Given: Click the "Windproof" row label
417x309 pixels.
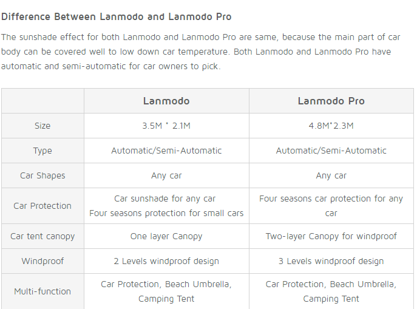Looking at the screenshot, I should pyautogui.click(x=42, y=261).
